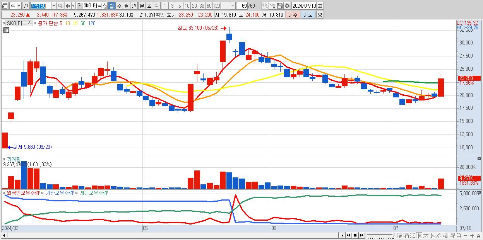
Task: Select the 틱 tick period tab
Action: (156, 6)
